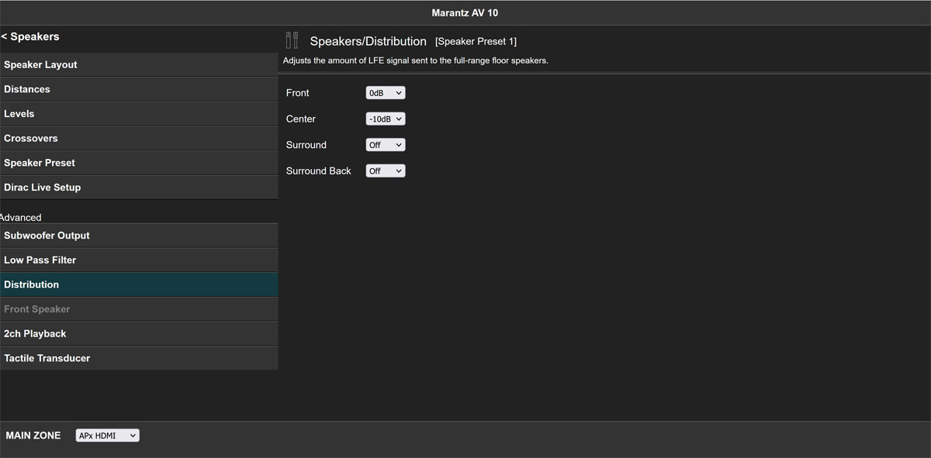Open the Levels settings page
This screenshot has height=458, width=931.
pyautogui.click(x=138, y=114)
